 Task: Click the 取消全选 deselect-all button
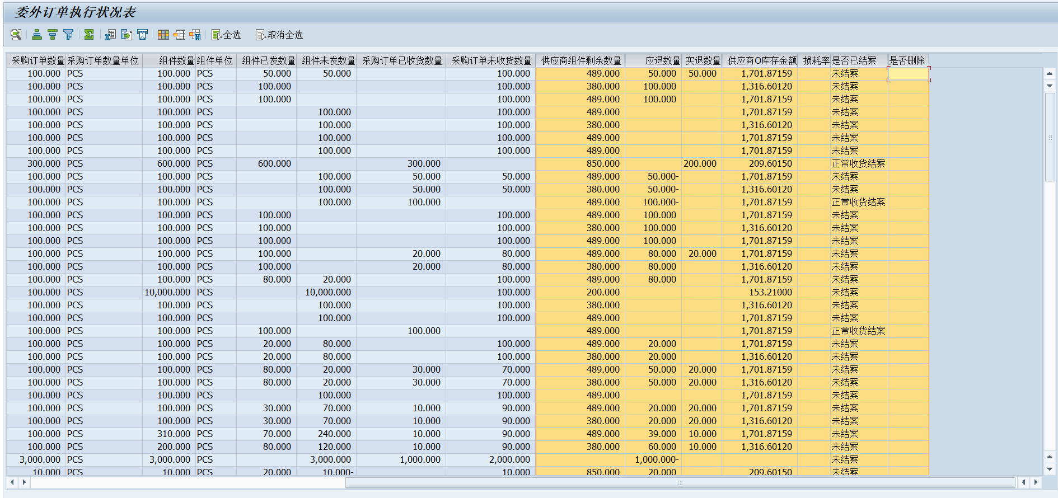coord(279,35)
